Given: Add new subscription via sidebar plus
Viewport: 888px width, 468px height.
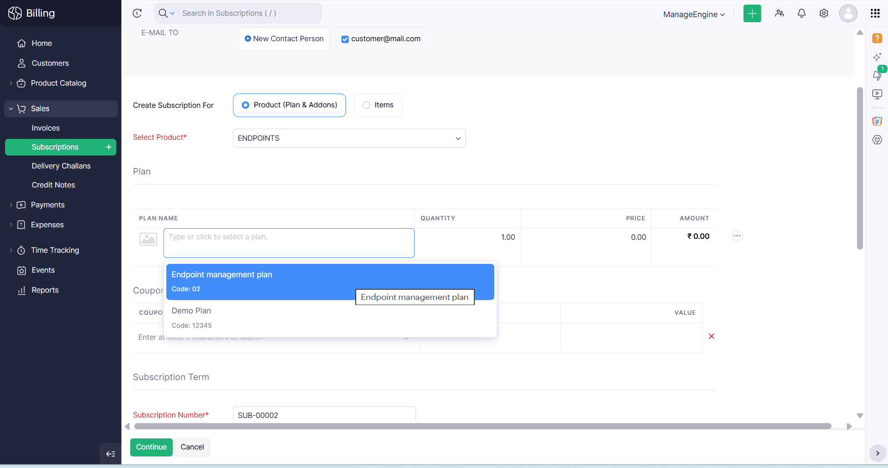Looking at the screenshot, I should click(108, 147).
